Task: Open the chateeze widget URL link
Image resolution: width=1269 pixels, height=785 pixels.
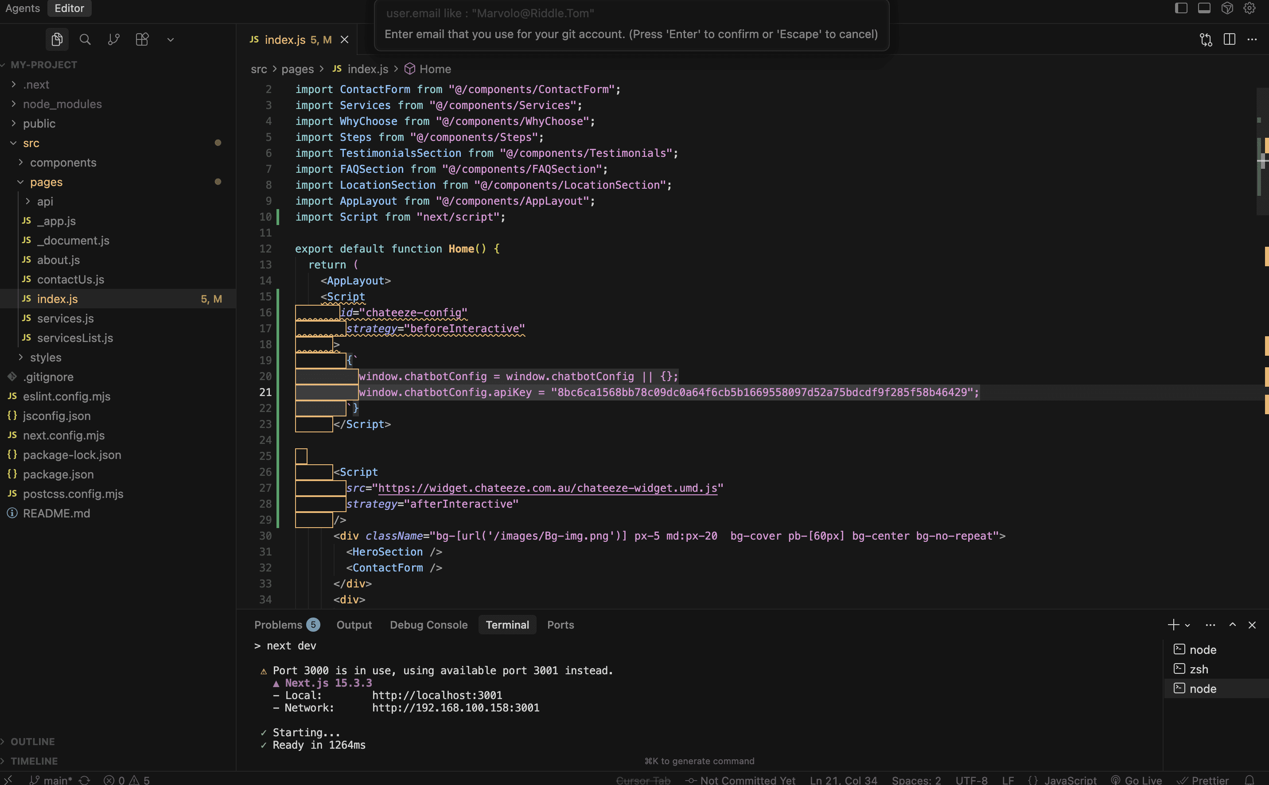Action: [x=547, y=488]
